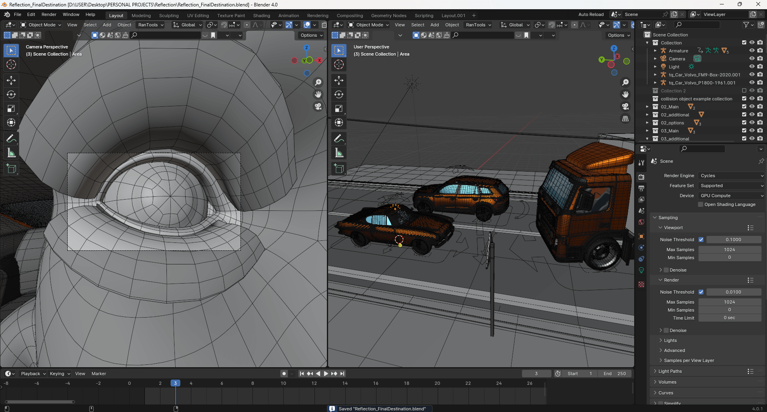Screen dimensions: 767x412
Task: Toggle camera view icon in right viewport
Action: click(x=625, y=106)
